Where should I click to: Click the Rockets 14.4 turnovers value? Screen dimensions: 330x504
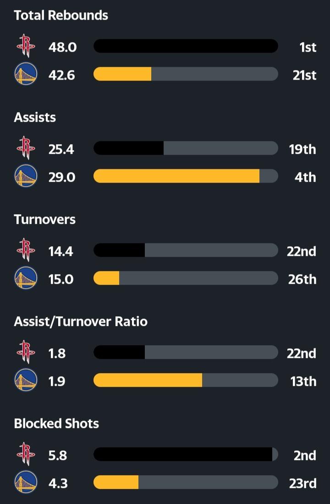(61, 251)
